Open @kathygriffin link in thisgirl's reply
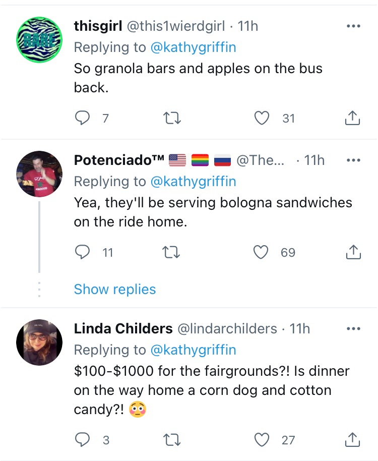 (x=193, y=47)
